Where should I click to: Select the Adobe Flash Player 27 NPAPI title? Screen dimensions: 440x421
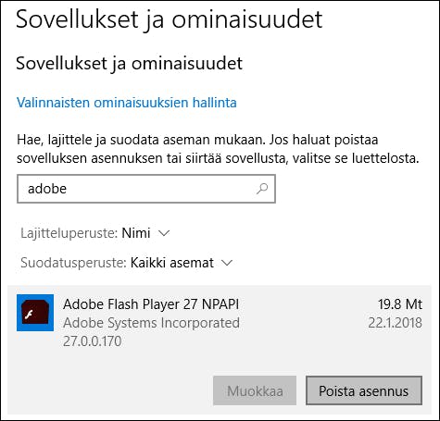point(151,304)
